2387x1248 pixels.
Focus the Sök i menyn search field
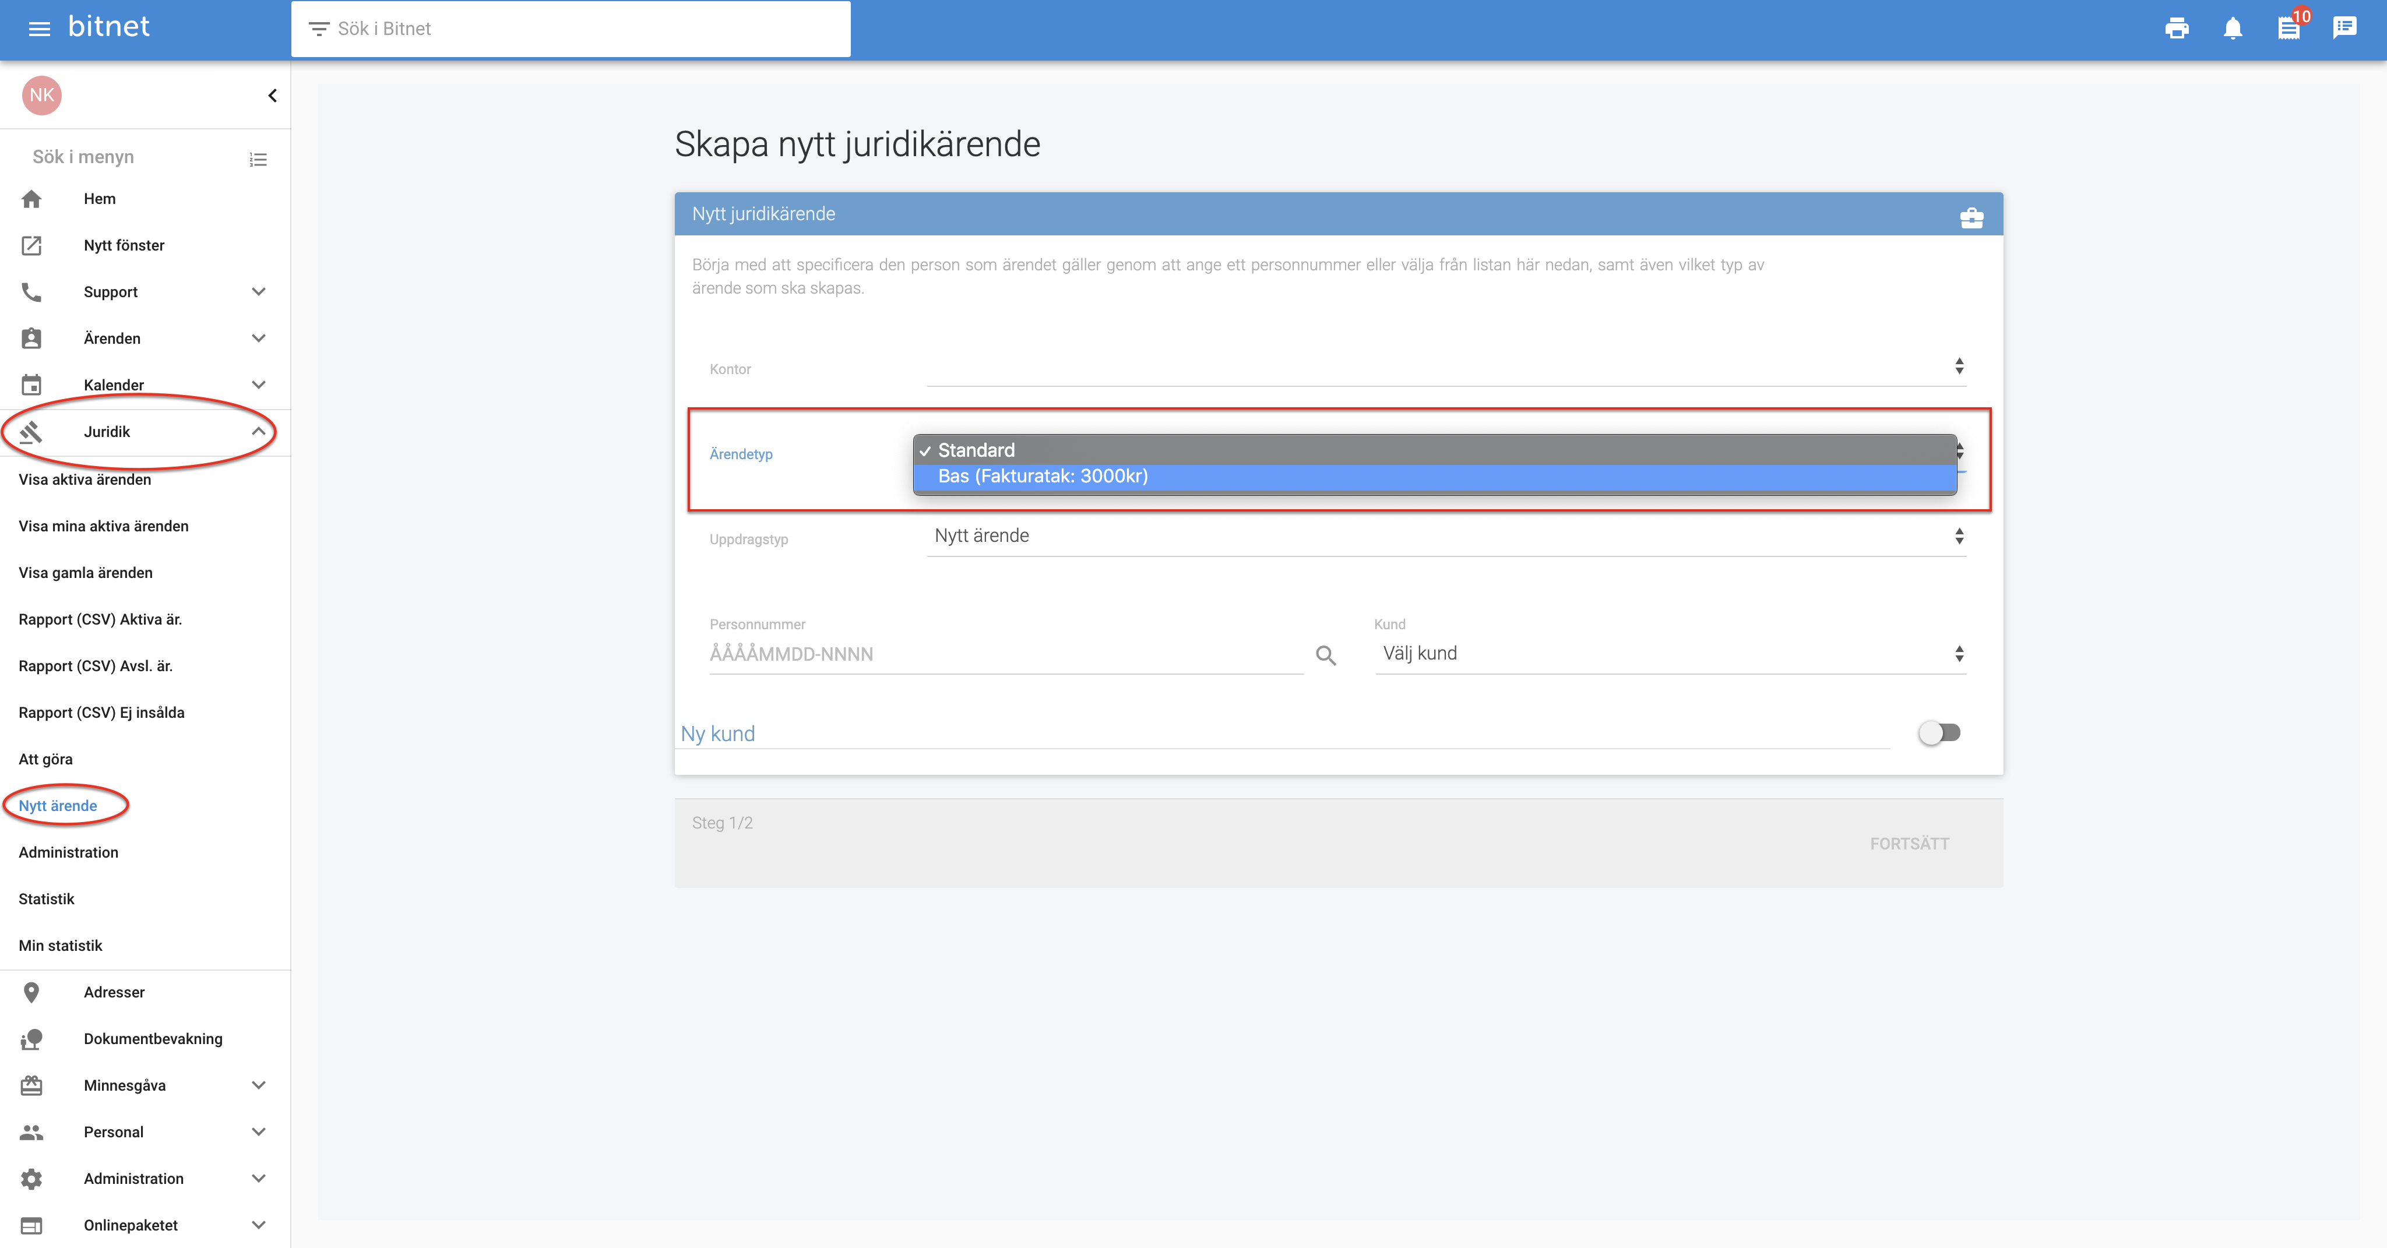(130, 157)
